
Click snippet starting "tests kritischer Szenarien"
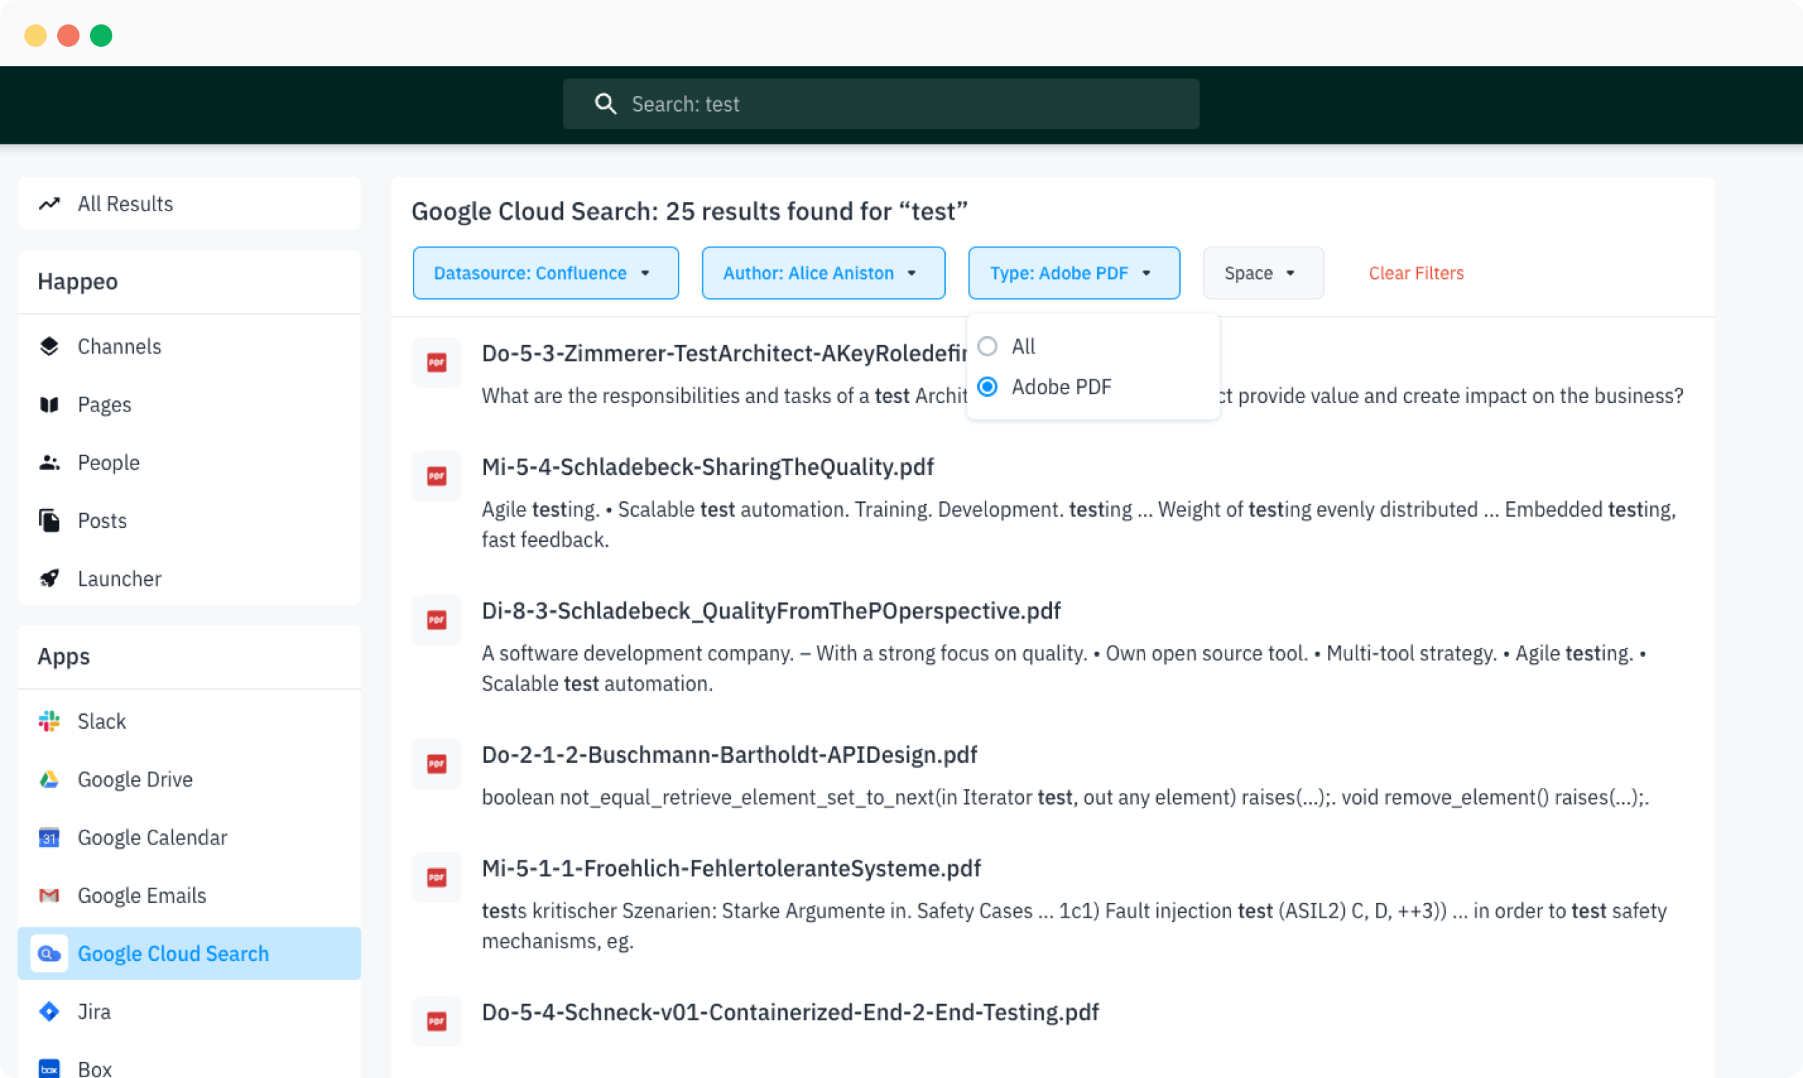(x=1073, y=925)
